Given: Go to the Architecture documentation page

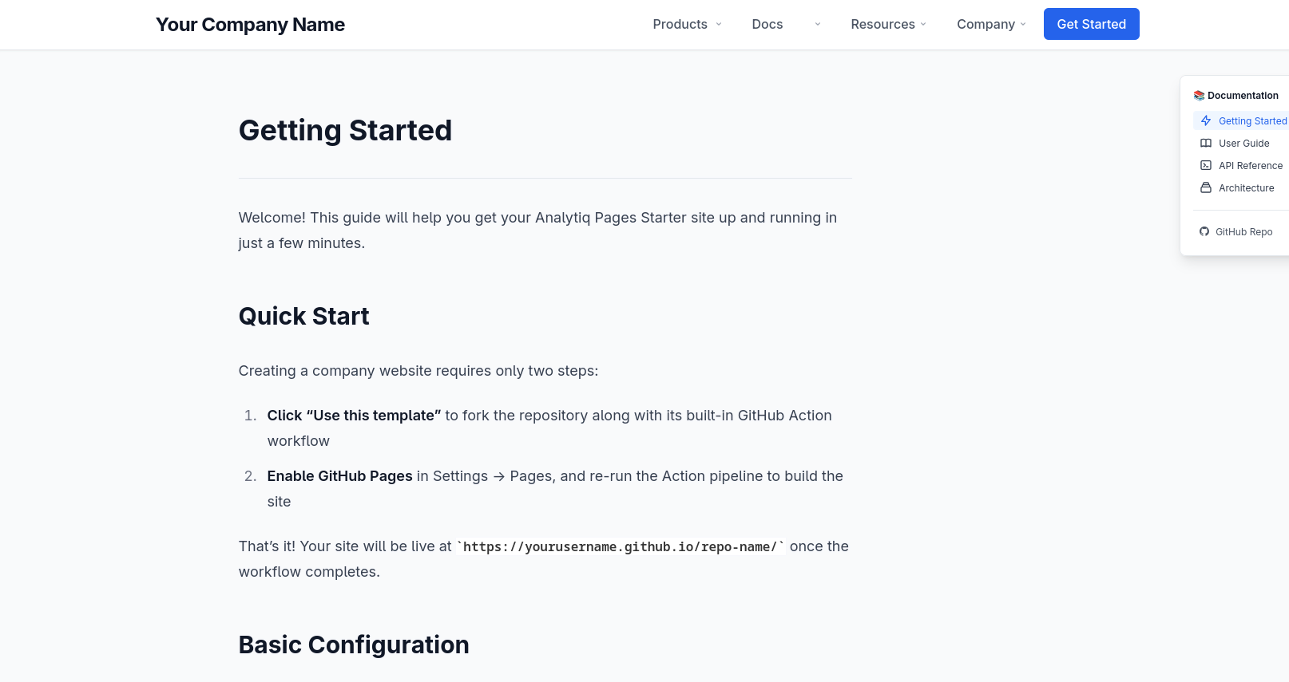Looking at the screenshot, I should [x=1246, y=187].
